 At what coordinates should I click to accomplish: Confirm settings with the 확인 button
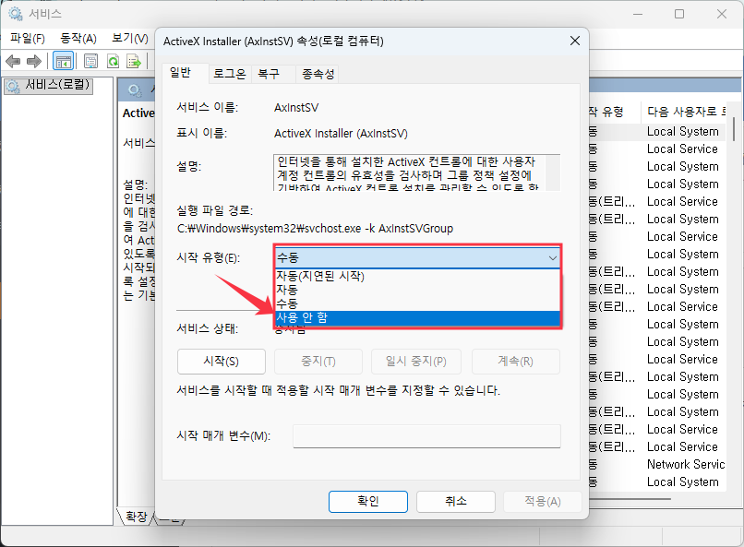(x=367, y=502)
